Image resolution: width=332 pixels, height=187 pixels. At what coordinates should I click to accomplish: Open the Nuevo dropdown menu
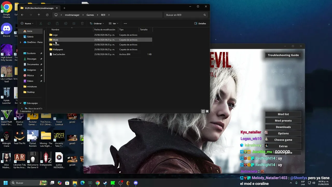tap(27, 23)
